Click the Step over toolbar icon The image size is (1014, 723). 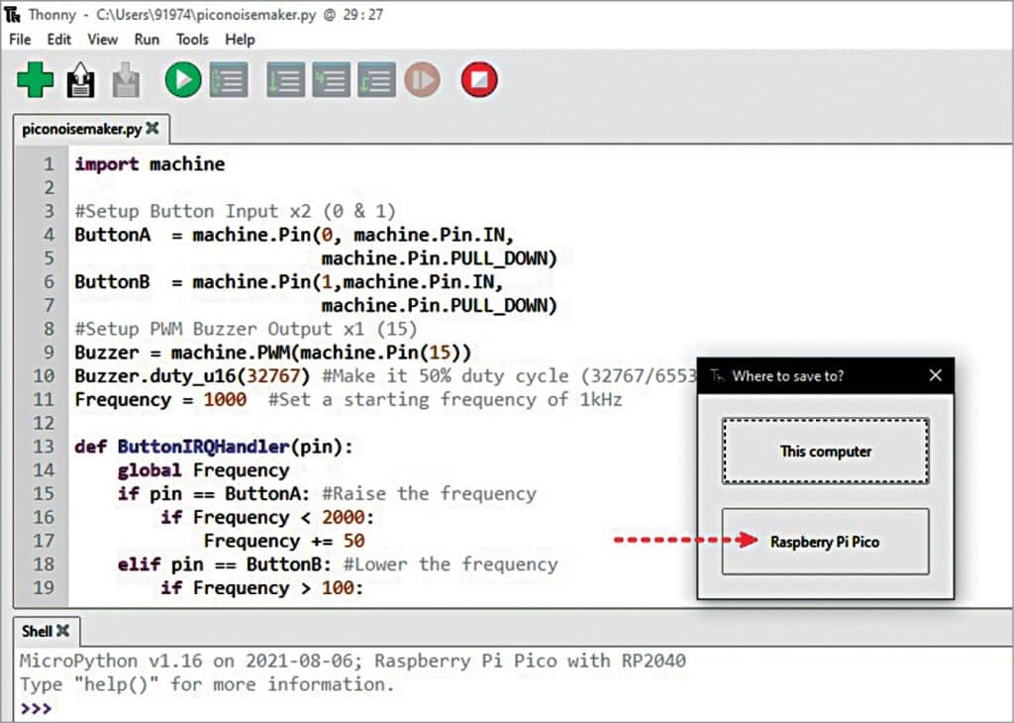[286, 79]
